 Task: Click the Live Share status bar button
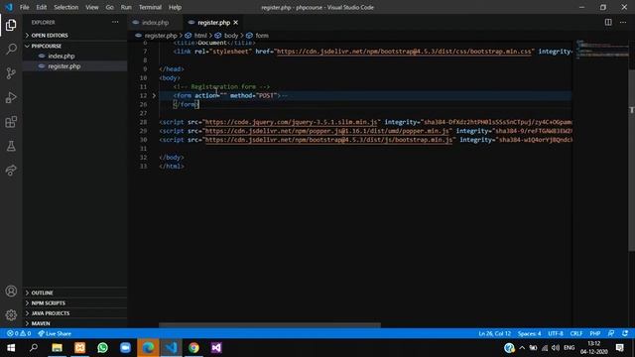click(x=55, y=333)
